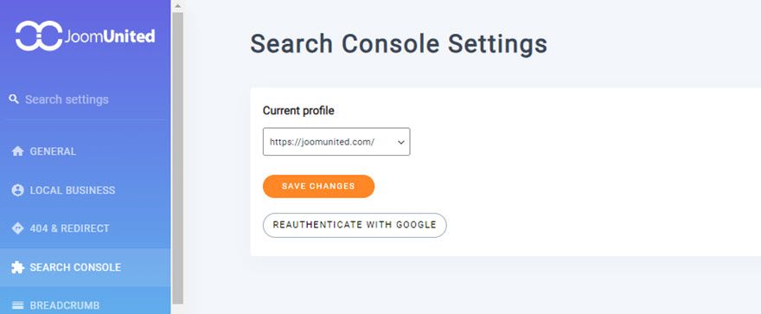Switch to the BREADCRUMB section
The width and height of the screenshot is (761, 314).
86,305
